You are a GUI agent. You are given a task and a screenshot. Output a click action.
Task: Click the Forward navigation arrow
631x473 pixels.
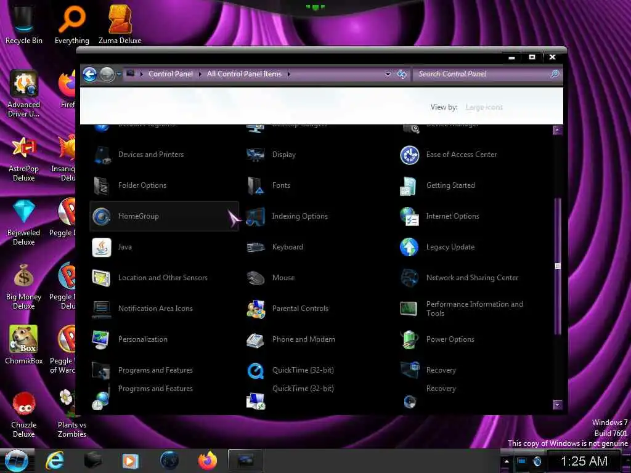(x=107, y=75)
